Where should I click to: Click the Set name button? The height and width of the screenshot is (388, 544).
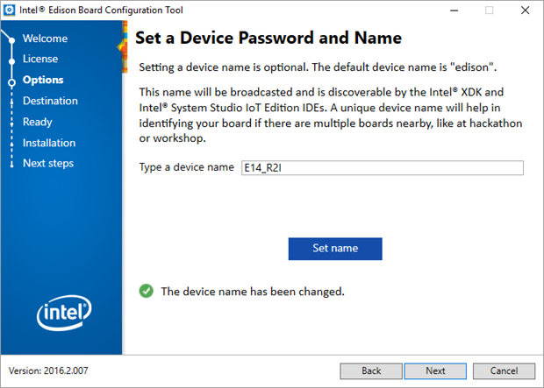click(335, 249)
